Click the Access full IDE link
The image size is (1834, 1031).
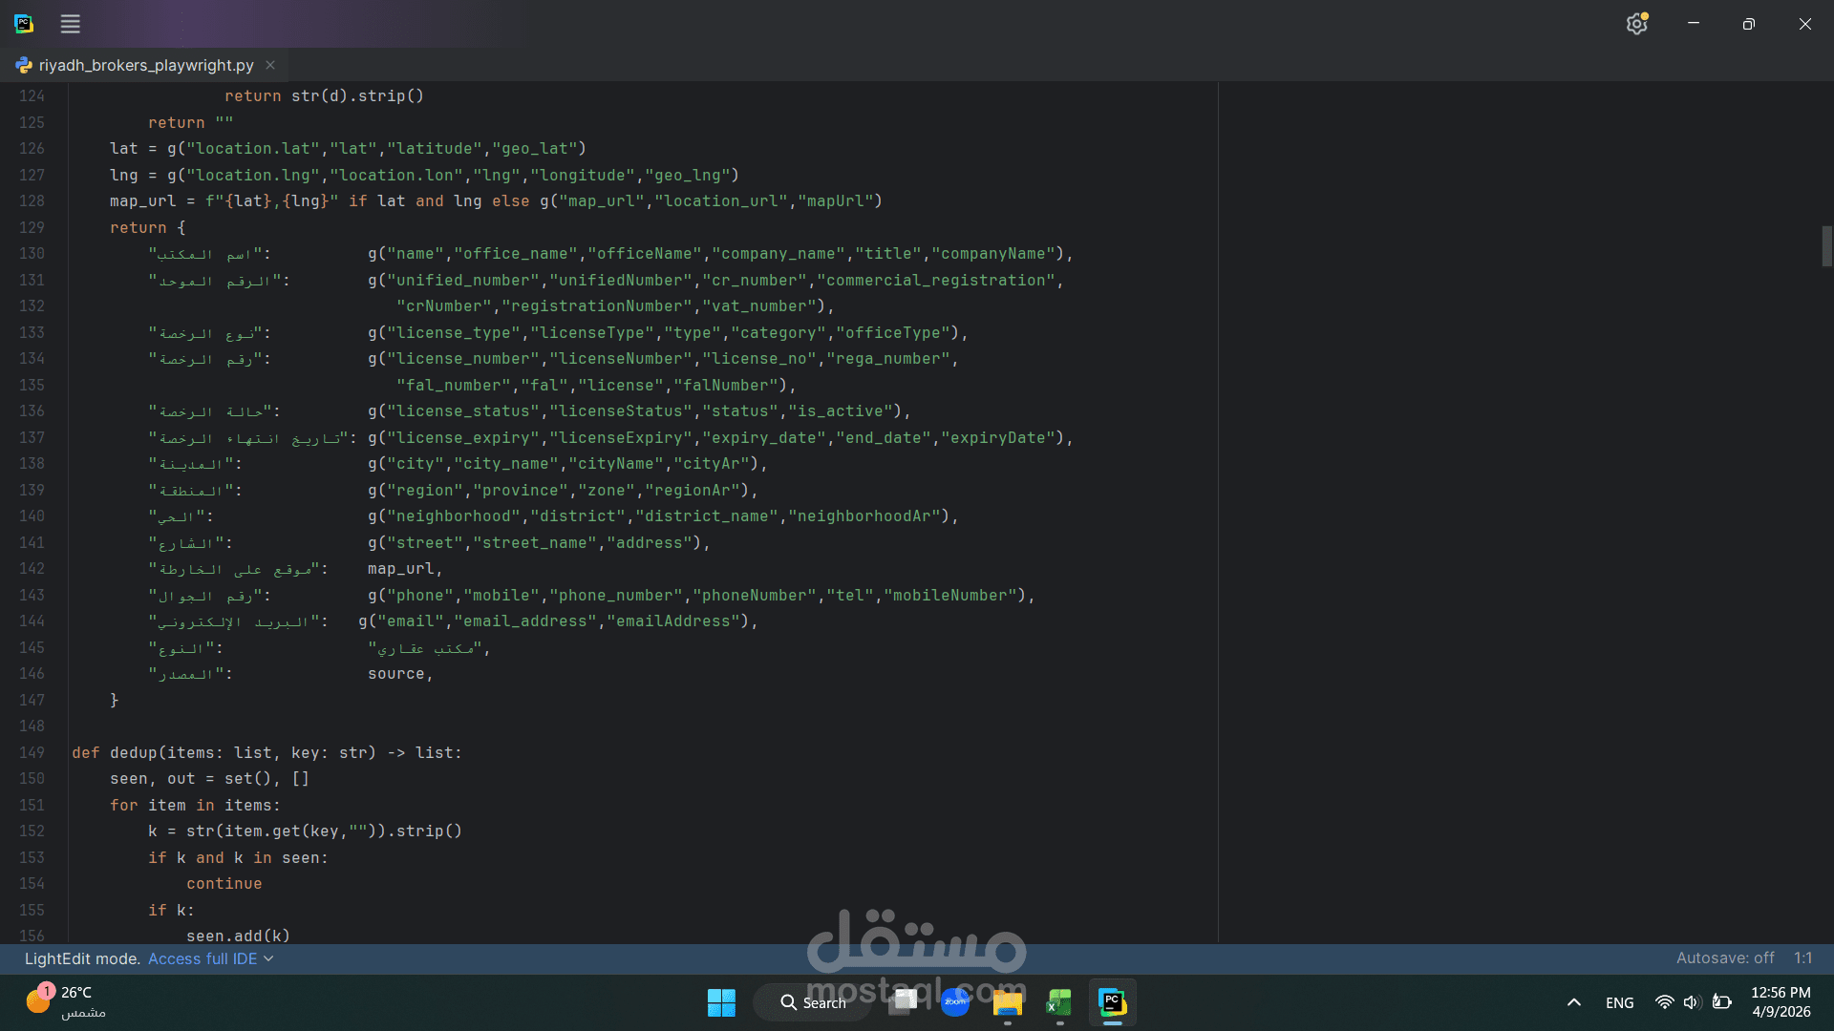pyautogui.click(x=202, y=958)
